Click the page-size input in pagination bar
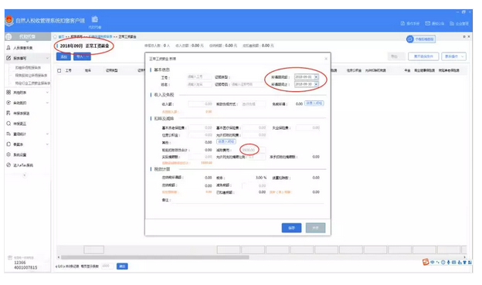The width and height of the screenshot is (482, 285). 107,266
